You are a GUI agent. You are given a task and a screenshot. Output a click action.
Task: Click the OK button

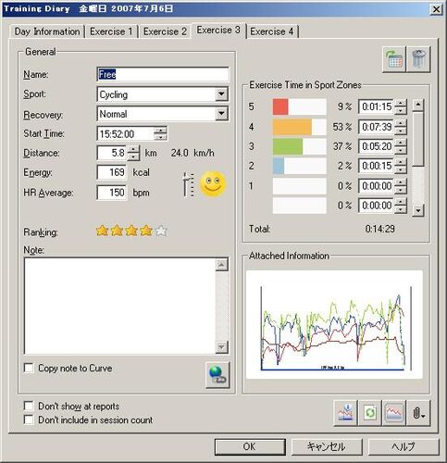(250, 446)
